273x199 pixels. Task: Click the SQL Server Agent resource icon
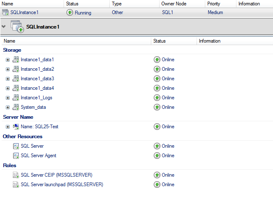coord(16,156)
